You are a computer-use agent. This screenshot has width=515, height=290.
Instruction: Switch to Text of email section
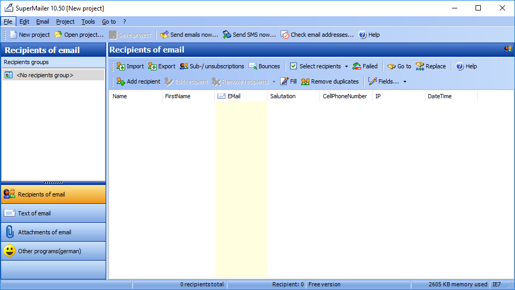click(x=54, y=213)
